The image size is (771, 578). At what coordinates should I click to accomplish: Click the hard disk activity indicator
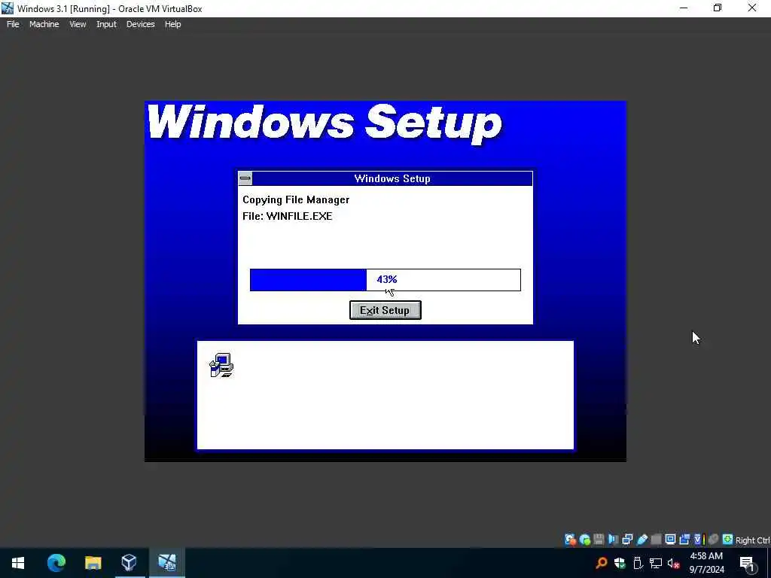click(x=571, y=540)
